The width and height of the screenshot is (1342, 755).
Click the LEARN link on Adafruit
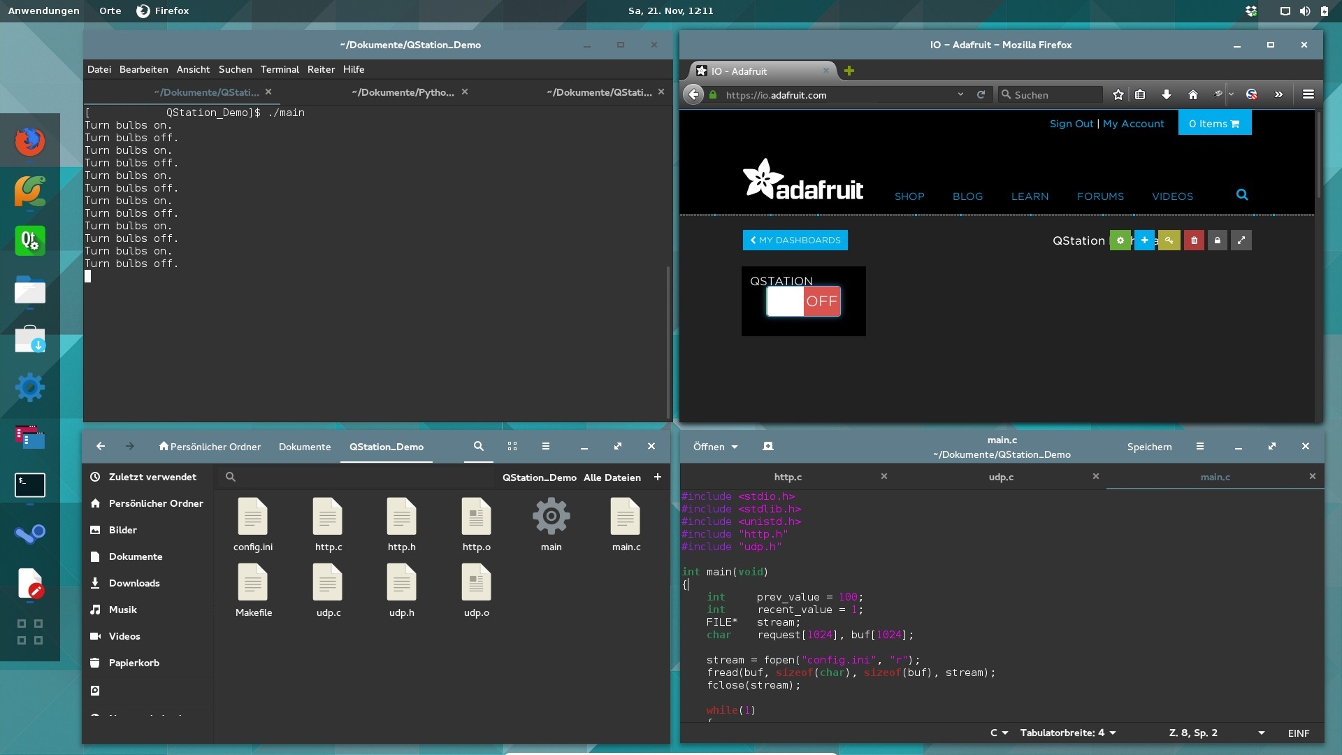coord(1030,196)
